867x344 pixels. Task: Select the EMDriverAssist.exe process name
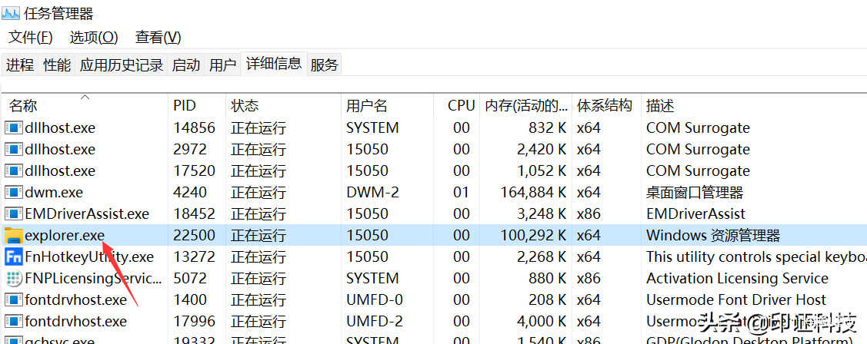[88, 214]
